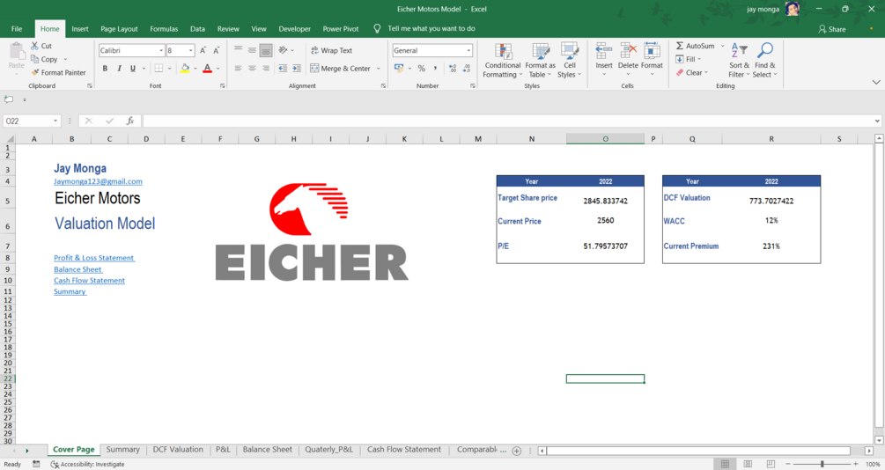This screenshot has height=470, width=885.
Task: Open the Balance Sheet sheet tab
Action: [x=268, y=449]
